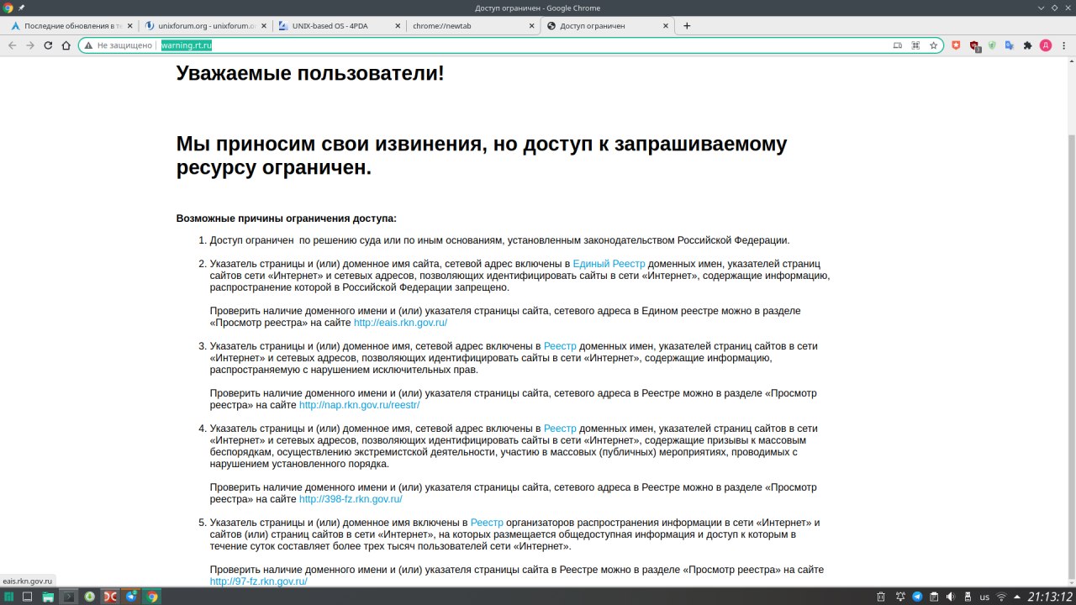Open Chrome's three-dot menu

pyautogui.click(x=1063, y=45)
